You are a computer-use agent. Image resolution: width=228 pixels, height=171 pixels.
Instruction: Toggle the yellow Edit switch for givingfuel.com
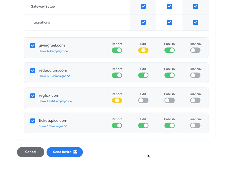tap(143, 50)
